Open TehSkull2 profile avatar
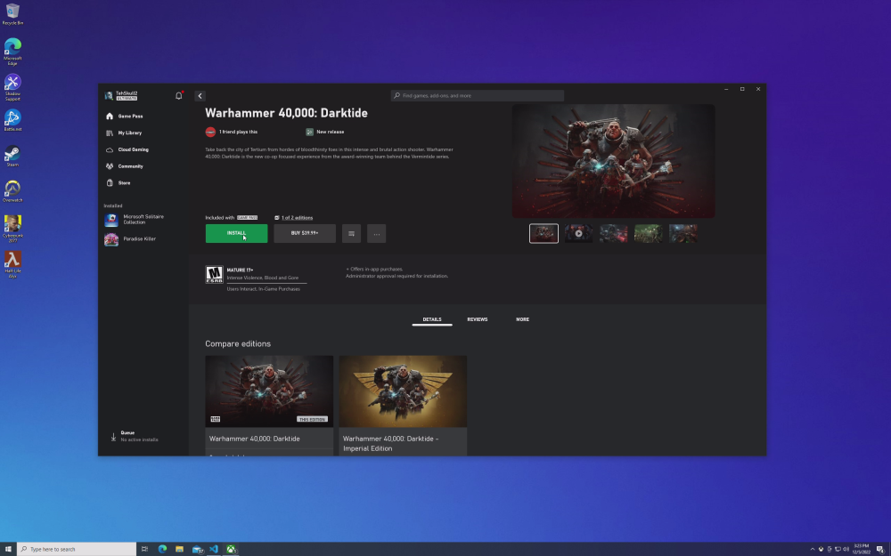This screenshot has height=556, width=891. click(x=109, y=95)
